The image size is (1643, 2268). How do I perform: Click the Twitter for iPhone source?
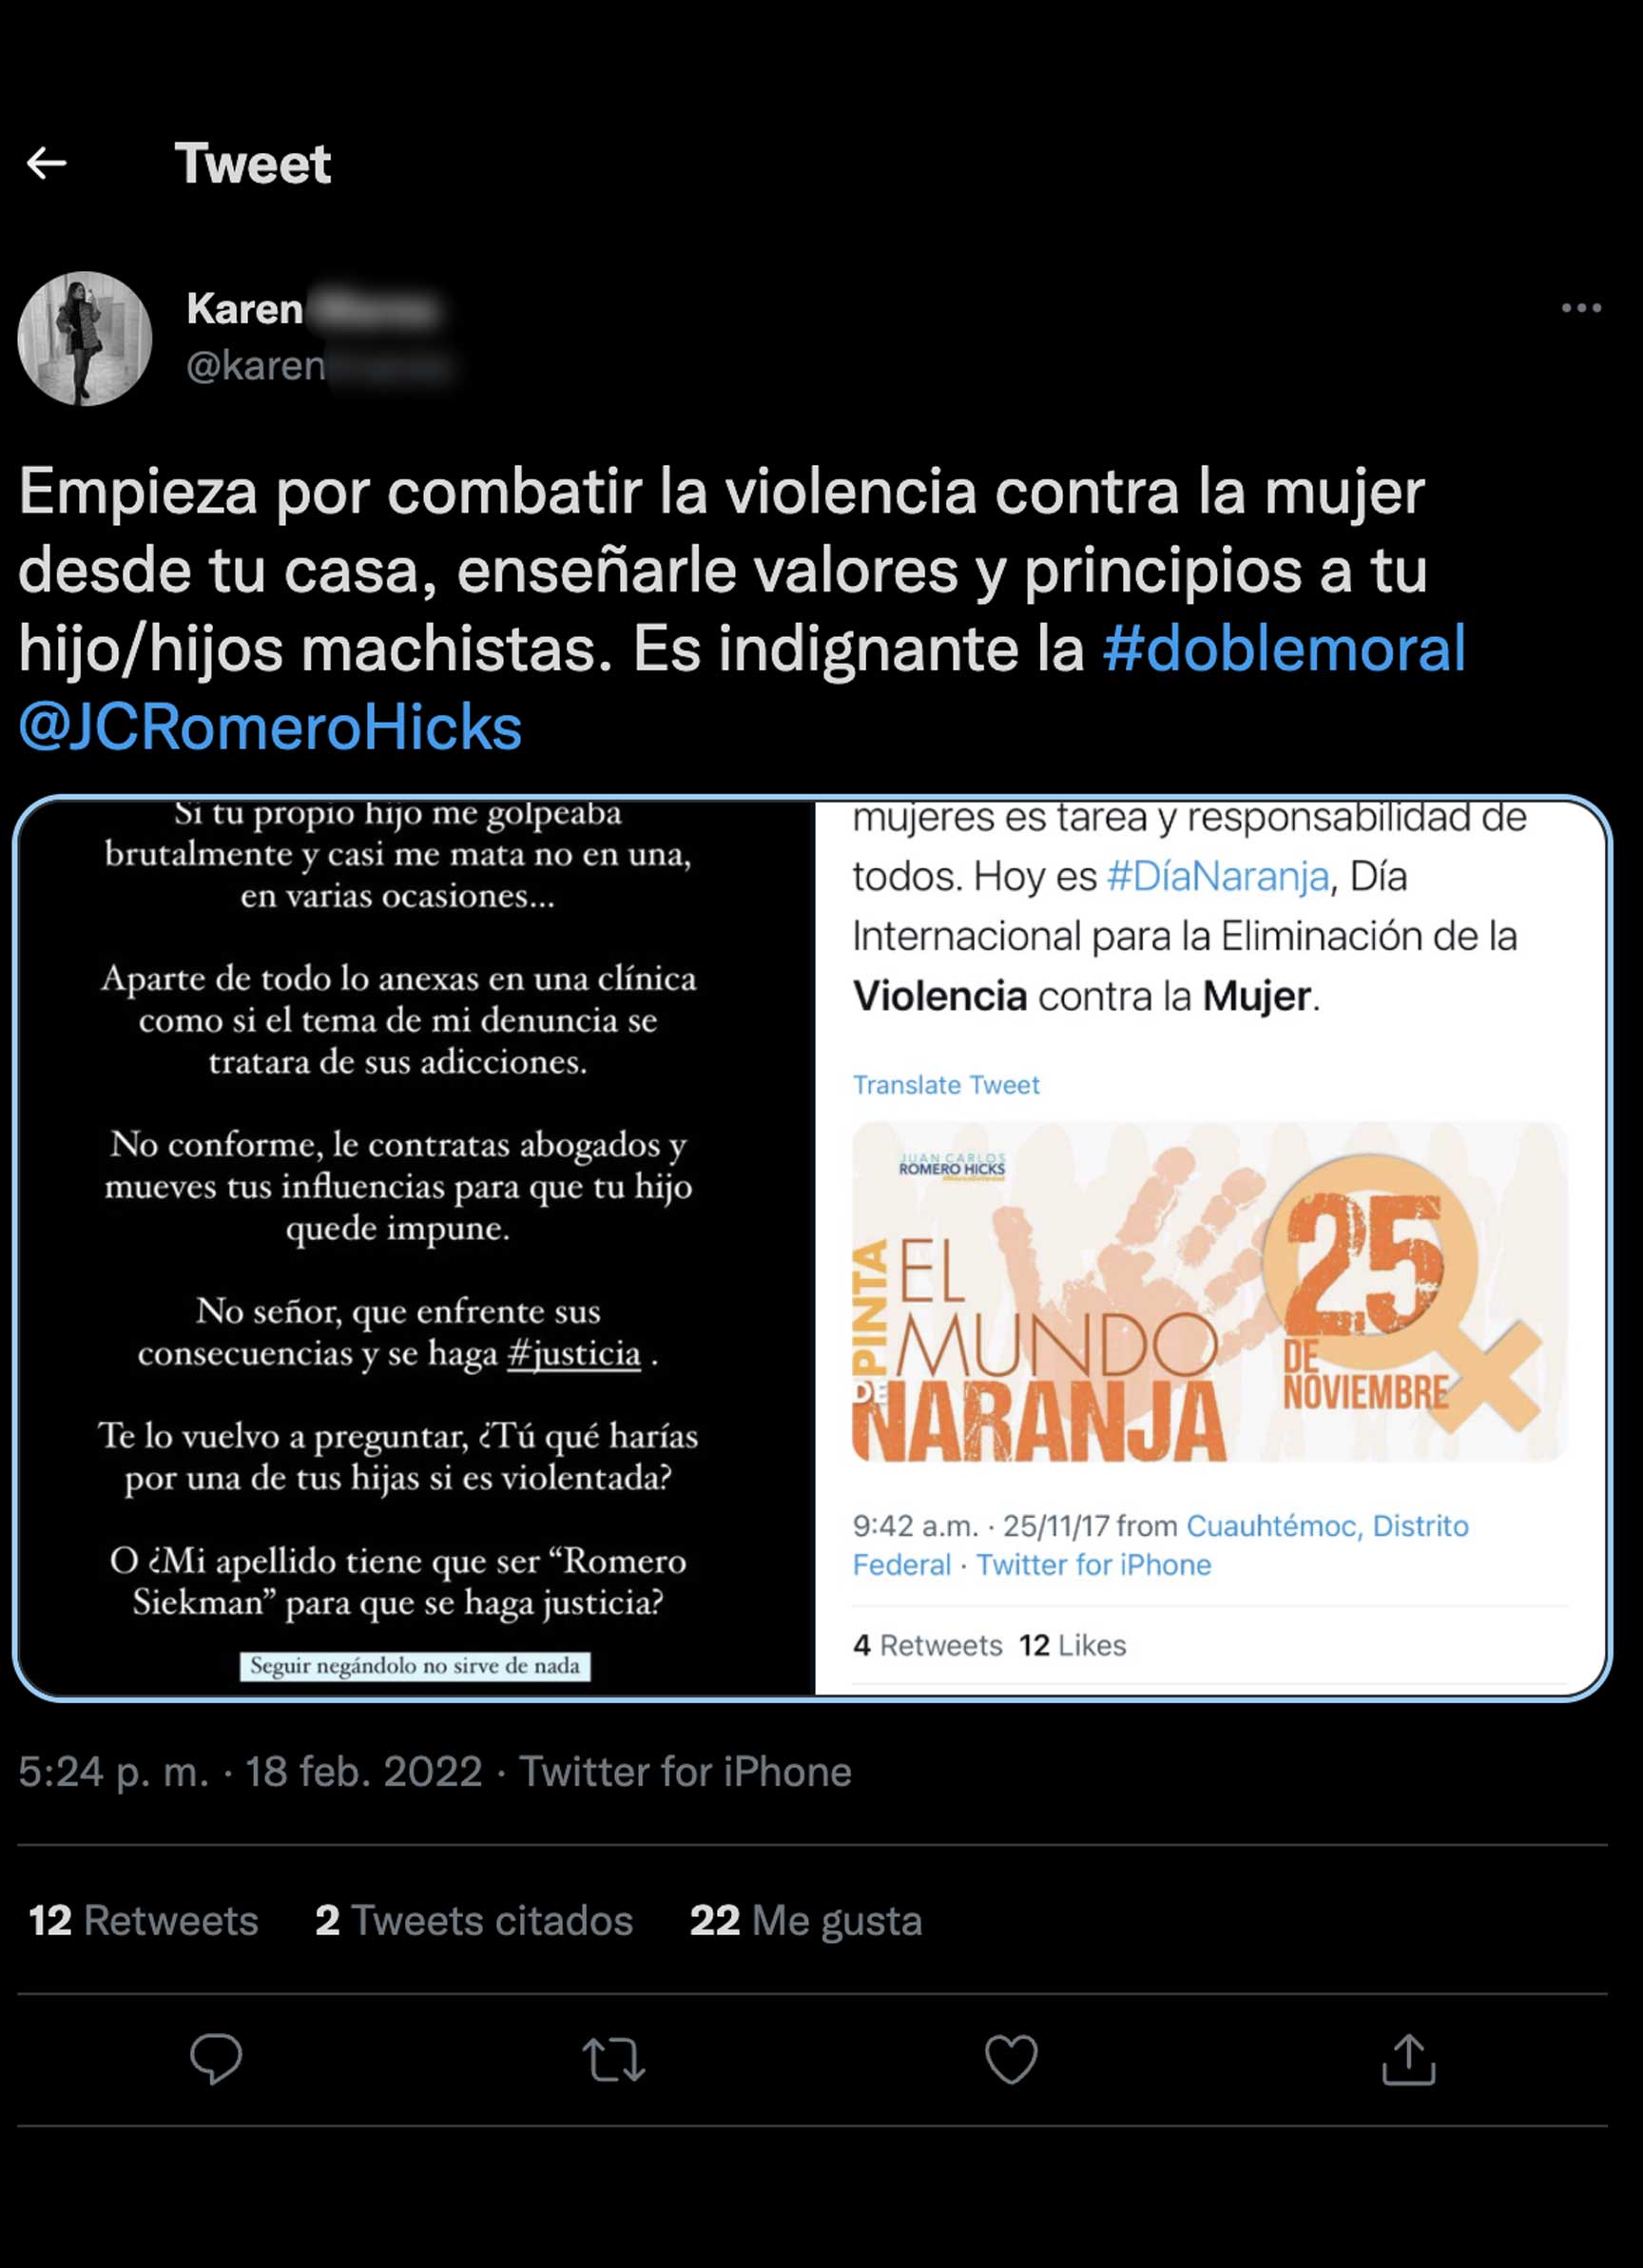685,1772
